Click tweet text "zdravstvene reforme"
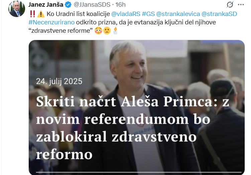Screen dimensions: 251x175 (x=61, y=30)
